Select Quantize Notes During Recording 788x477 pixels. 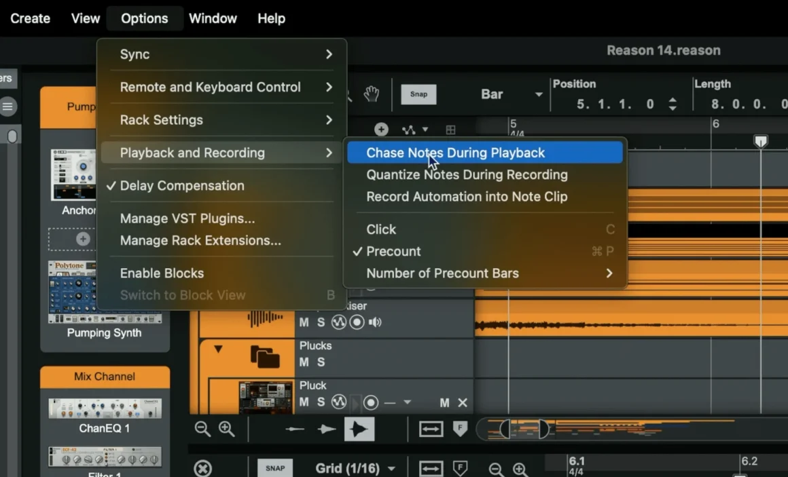pos(467,174)
